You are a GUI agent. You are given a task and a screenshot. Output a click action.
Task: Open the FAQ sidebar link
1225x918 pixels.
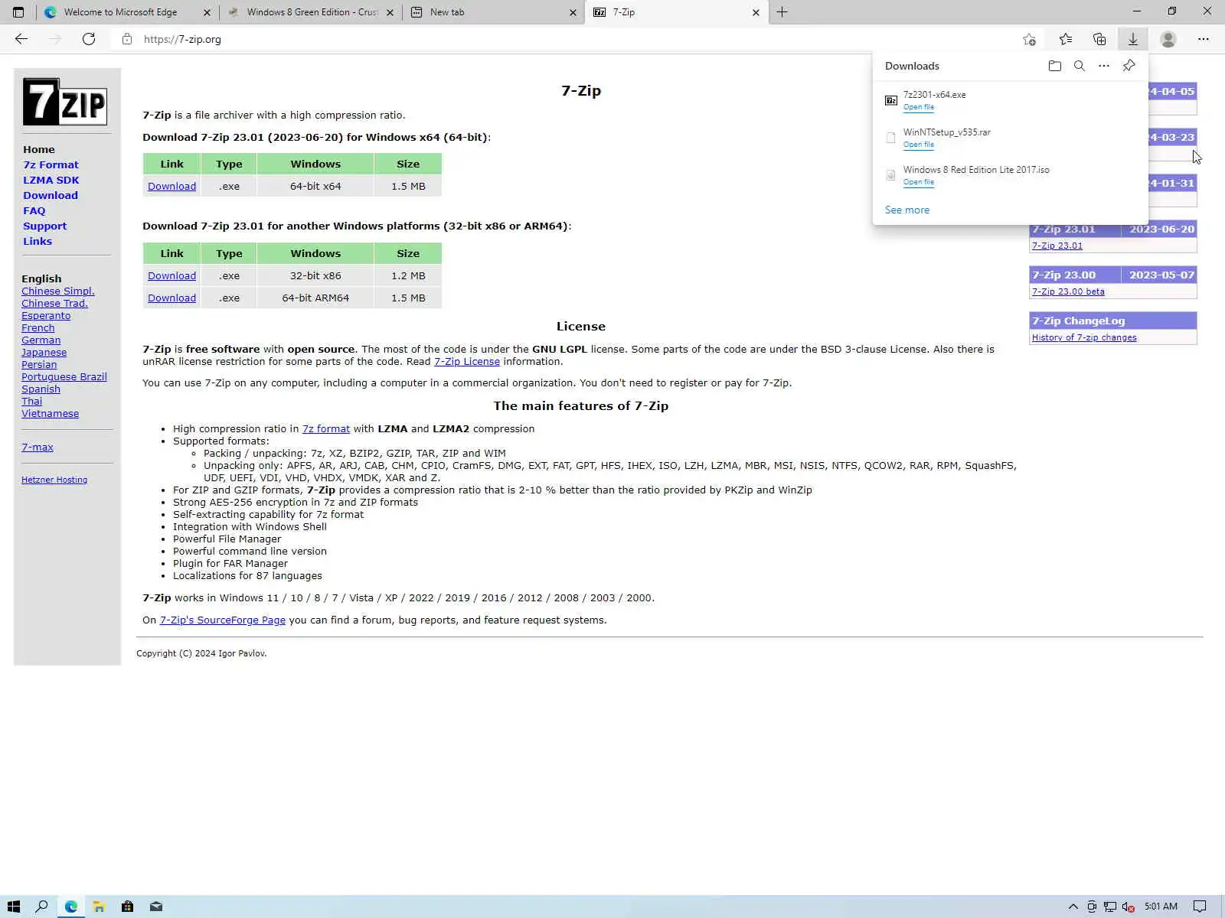click(x=34, y=210)
